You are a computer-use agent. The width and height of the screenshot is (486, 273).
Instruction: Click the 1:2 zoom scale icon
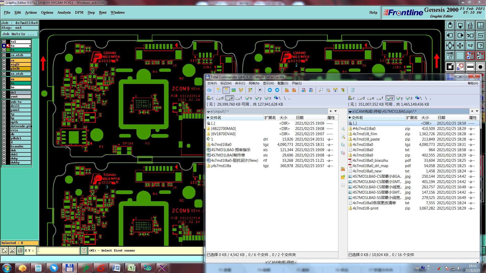pos(470,45)
